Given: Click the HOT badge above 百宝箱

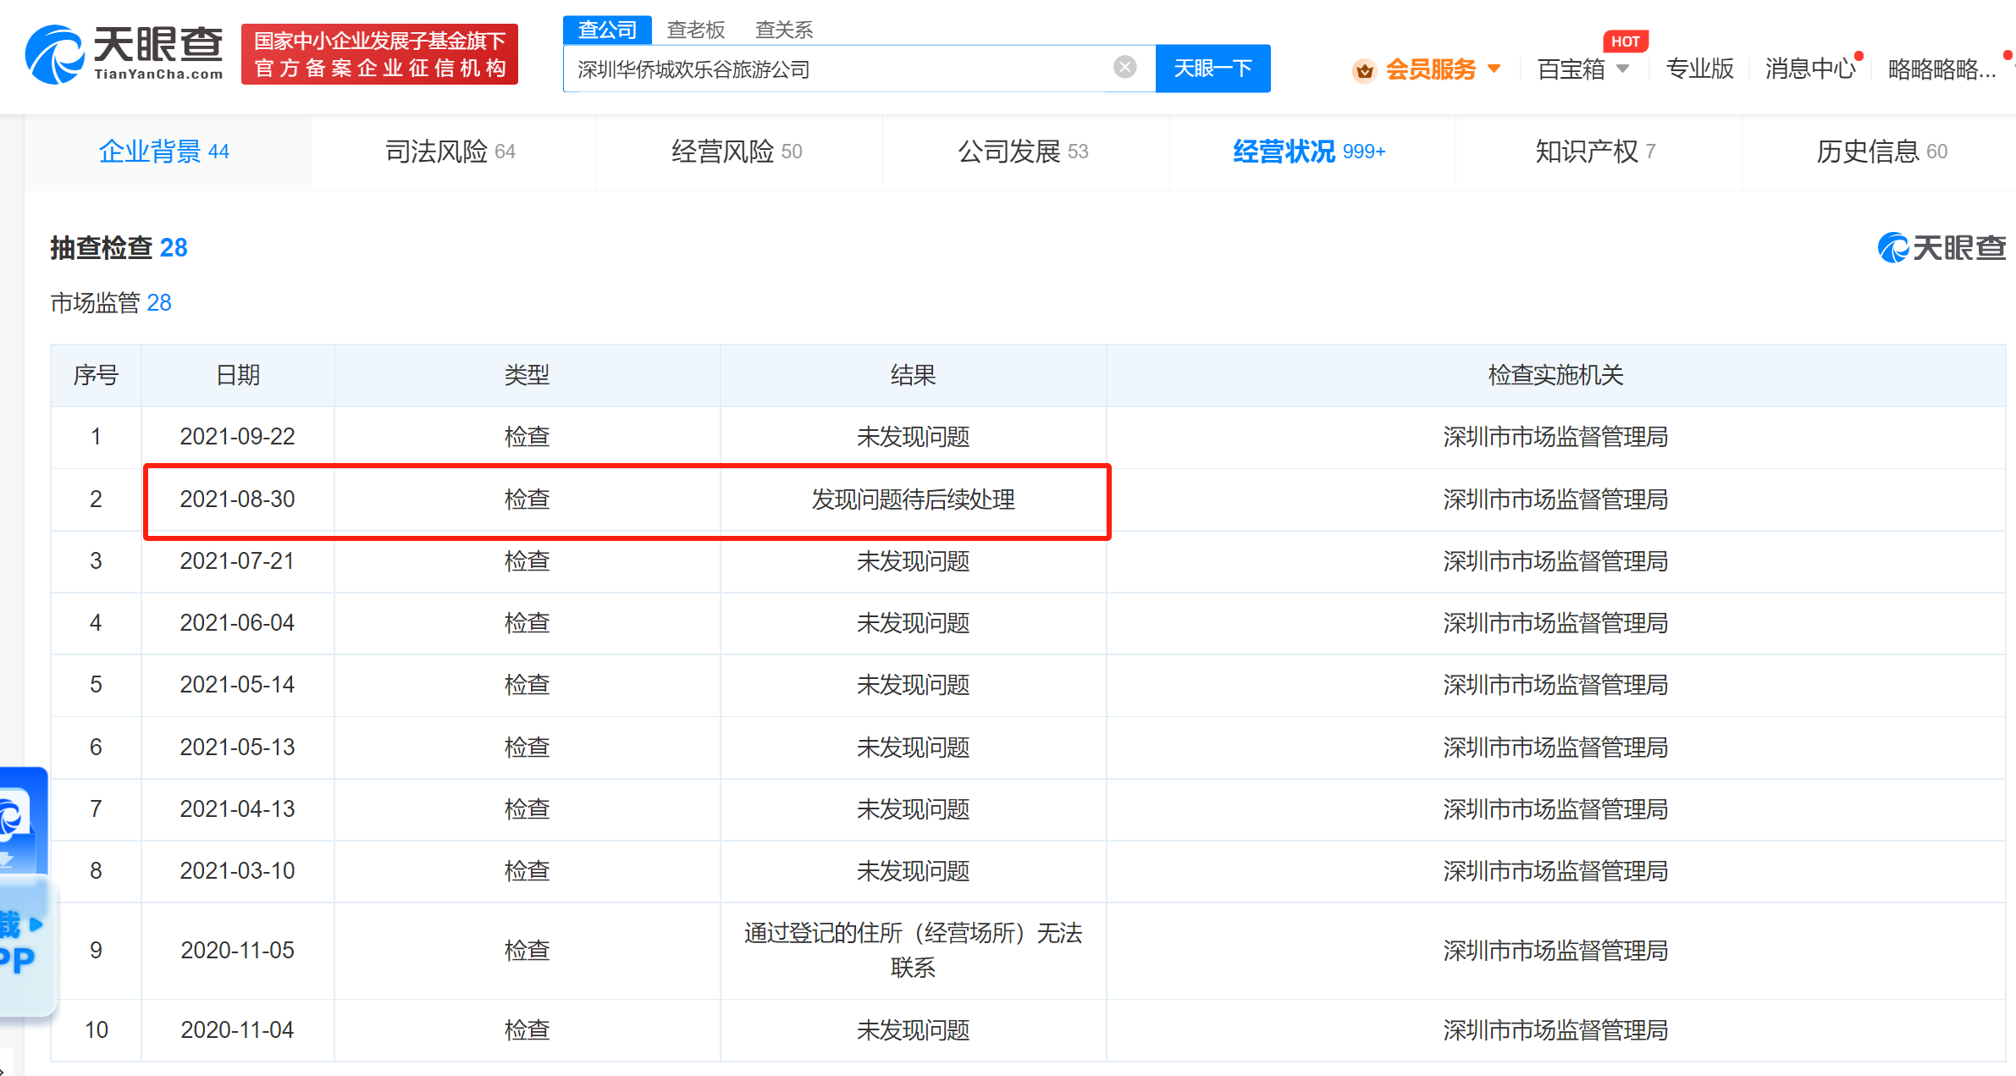Looking at the screenshot, I should click(x=1625, y=41).
